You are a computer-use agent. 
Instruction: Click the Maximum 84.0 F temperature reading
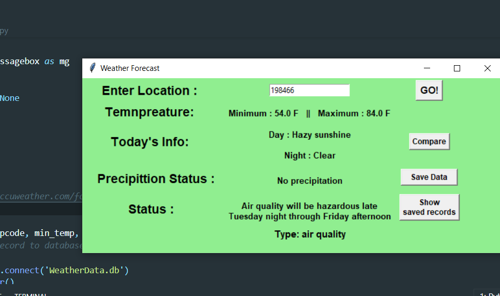[354, 113]
